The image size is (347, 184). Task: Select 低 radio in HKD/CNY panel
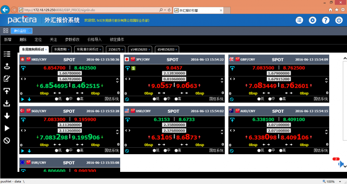[x=57, y=99]
